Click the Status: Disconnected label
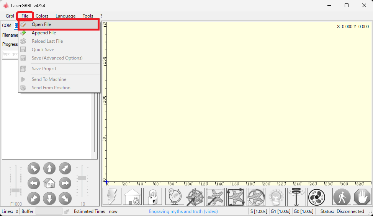Screen dimensions: 373x216 tap(342, 211)
